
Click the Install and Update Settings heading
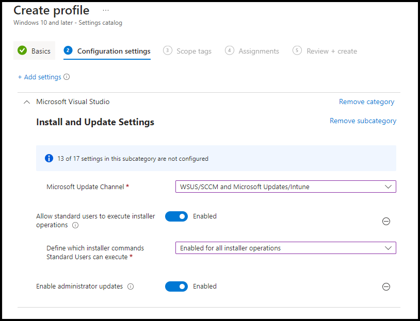95,122
